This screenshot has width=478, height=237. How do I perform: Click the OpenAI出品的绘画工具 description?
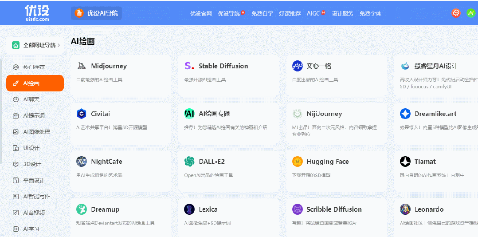(x=208, y=175)
